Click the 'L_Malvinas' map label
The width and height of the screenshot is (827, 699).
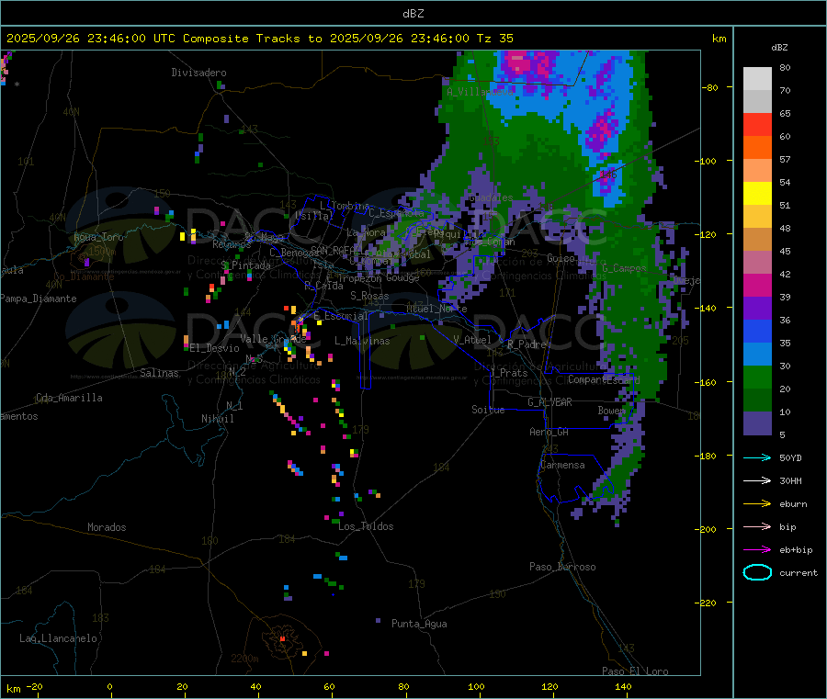point(362,341)
